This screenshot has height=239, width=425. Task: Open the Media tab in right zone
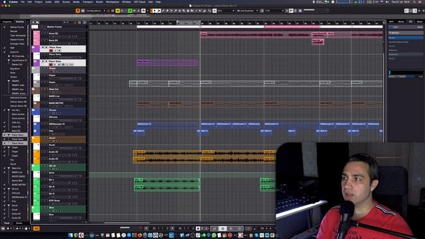(401, 22)
